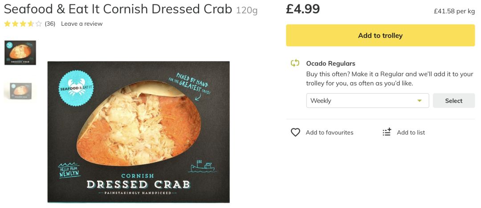Viewport: 481px width, 208px height.
Task: Select the second blurred product thumbnail
Action: pyautogui.click(x=20, y=91)
